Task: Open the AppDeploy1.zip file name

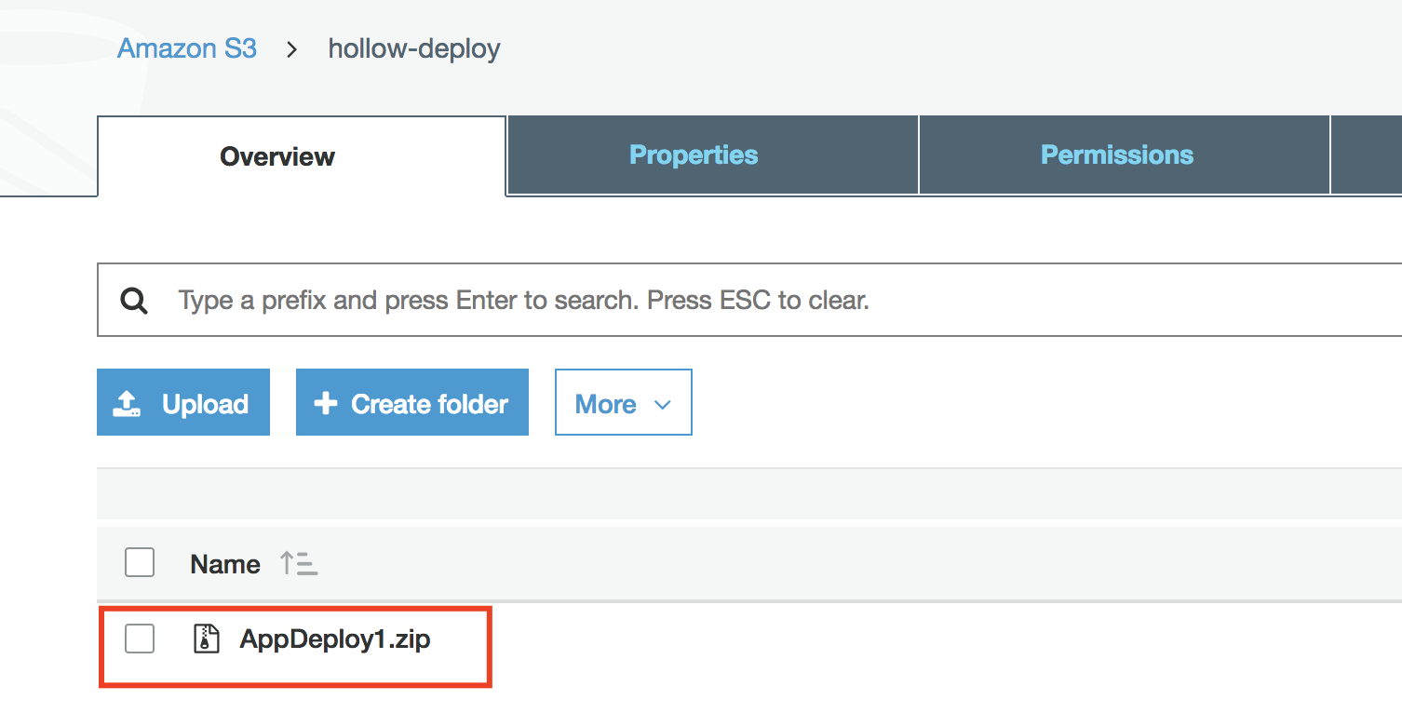Action: point(335,639)
